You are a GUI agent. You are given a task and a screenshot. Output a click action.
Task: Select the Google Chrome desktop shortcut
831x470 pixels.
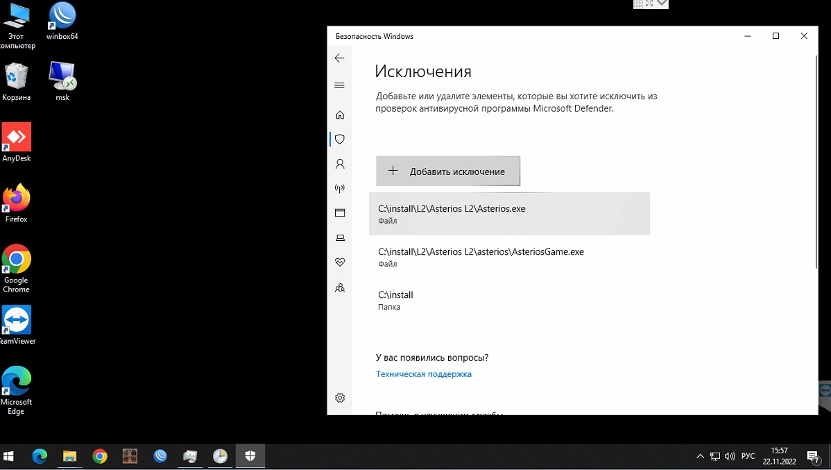[17, 269]
